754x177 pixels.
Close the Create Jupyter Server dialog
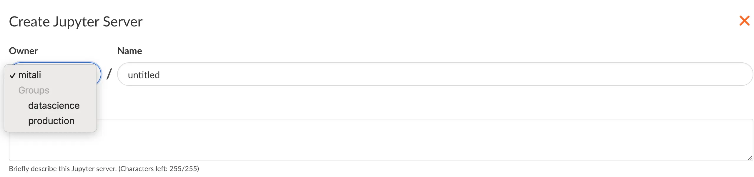[x=744, y=21]
